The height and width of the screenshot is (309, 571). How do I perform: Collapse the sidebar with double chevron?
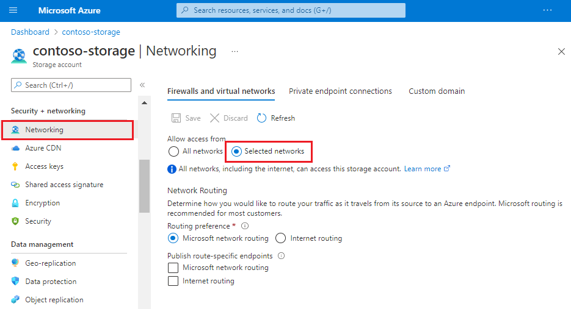142,85
